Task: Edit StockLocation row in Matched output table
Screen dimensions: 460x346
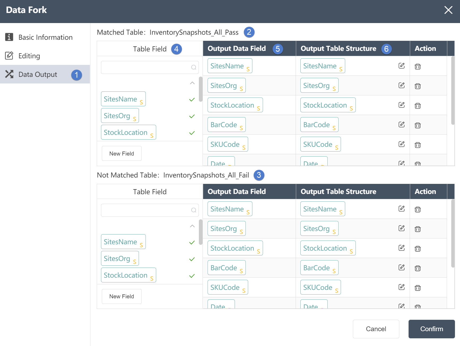Action: (x=401, y=105)
